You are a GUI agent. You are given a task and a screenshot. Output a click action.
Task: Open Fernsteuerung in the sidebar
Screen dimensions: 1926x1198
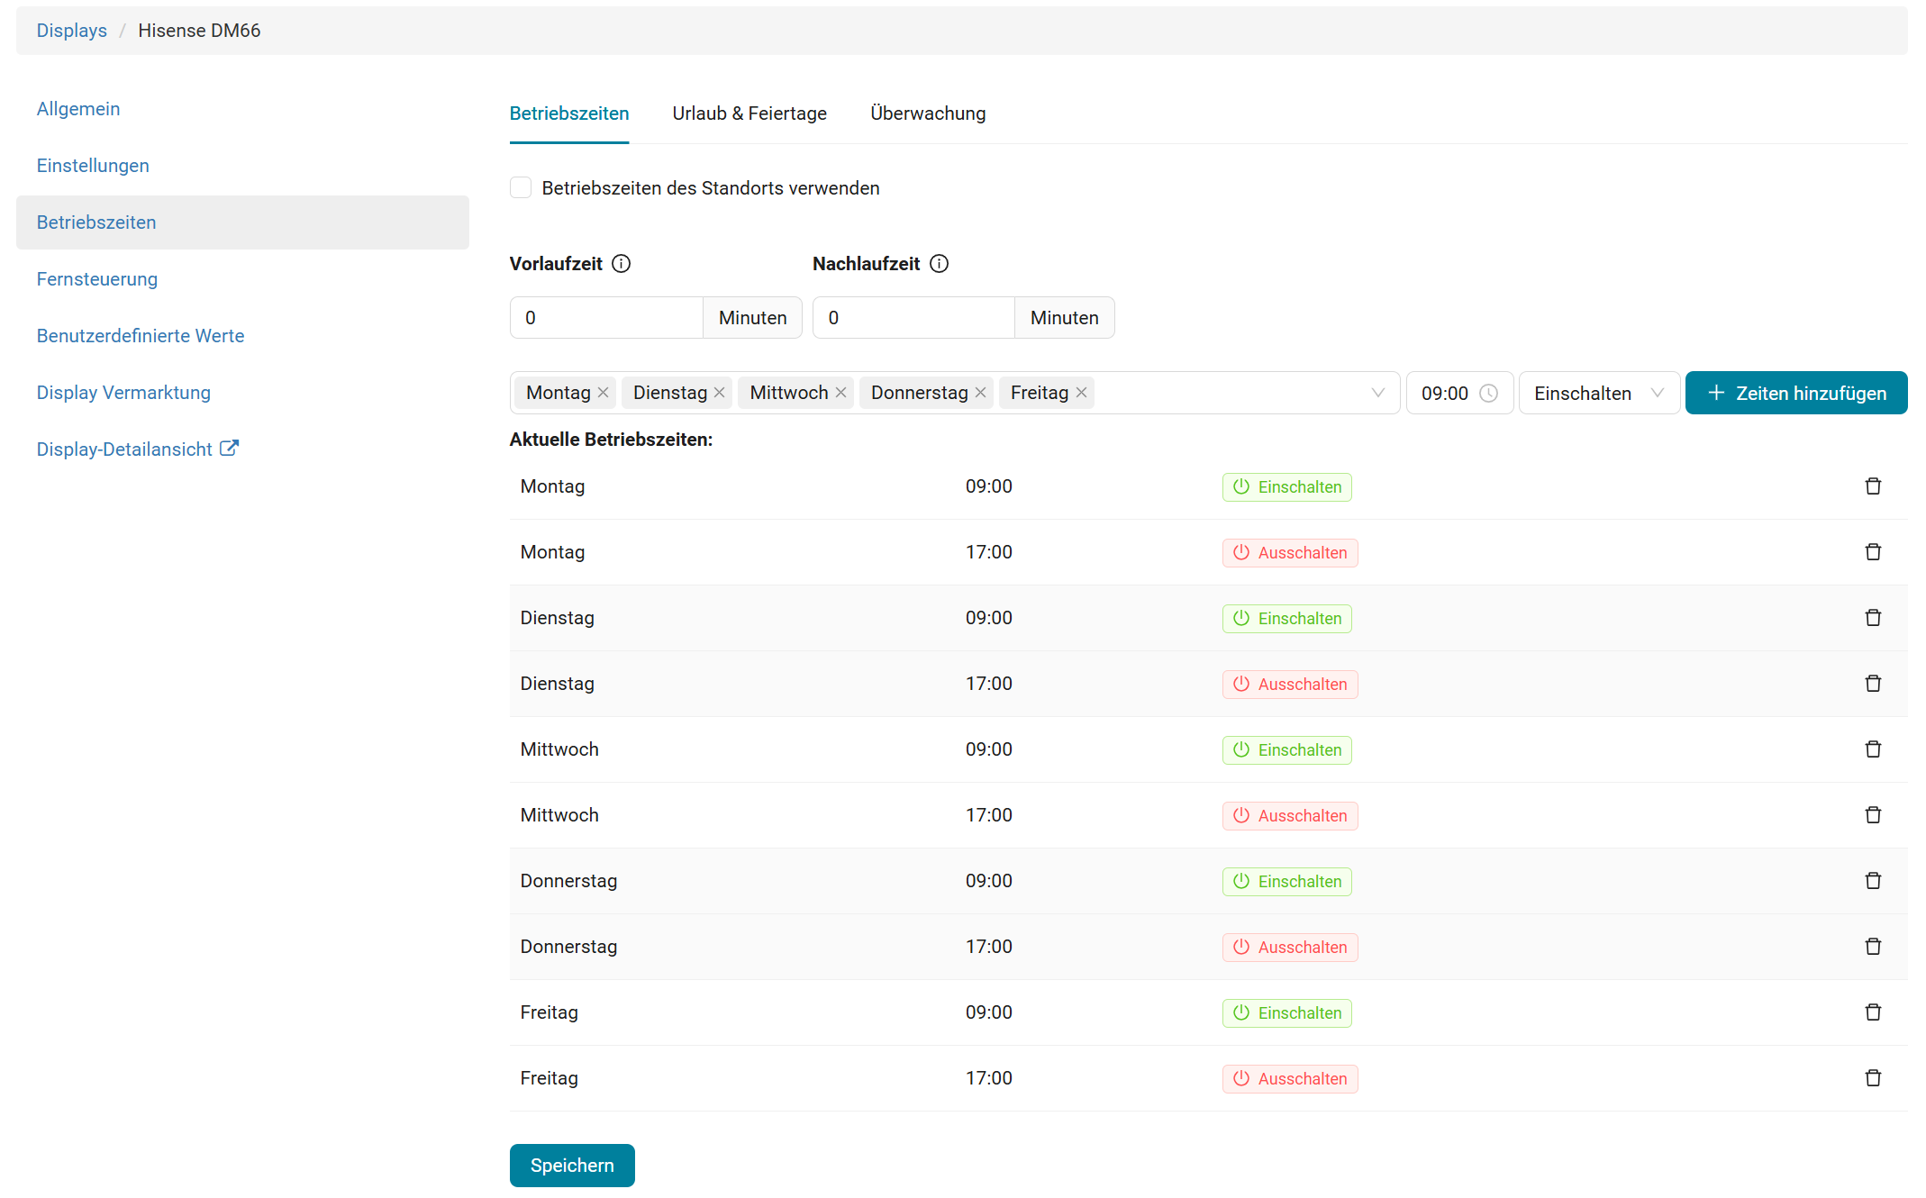(x=97, y=279)
